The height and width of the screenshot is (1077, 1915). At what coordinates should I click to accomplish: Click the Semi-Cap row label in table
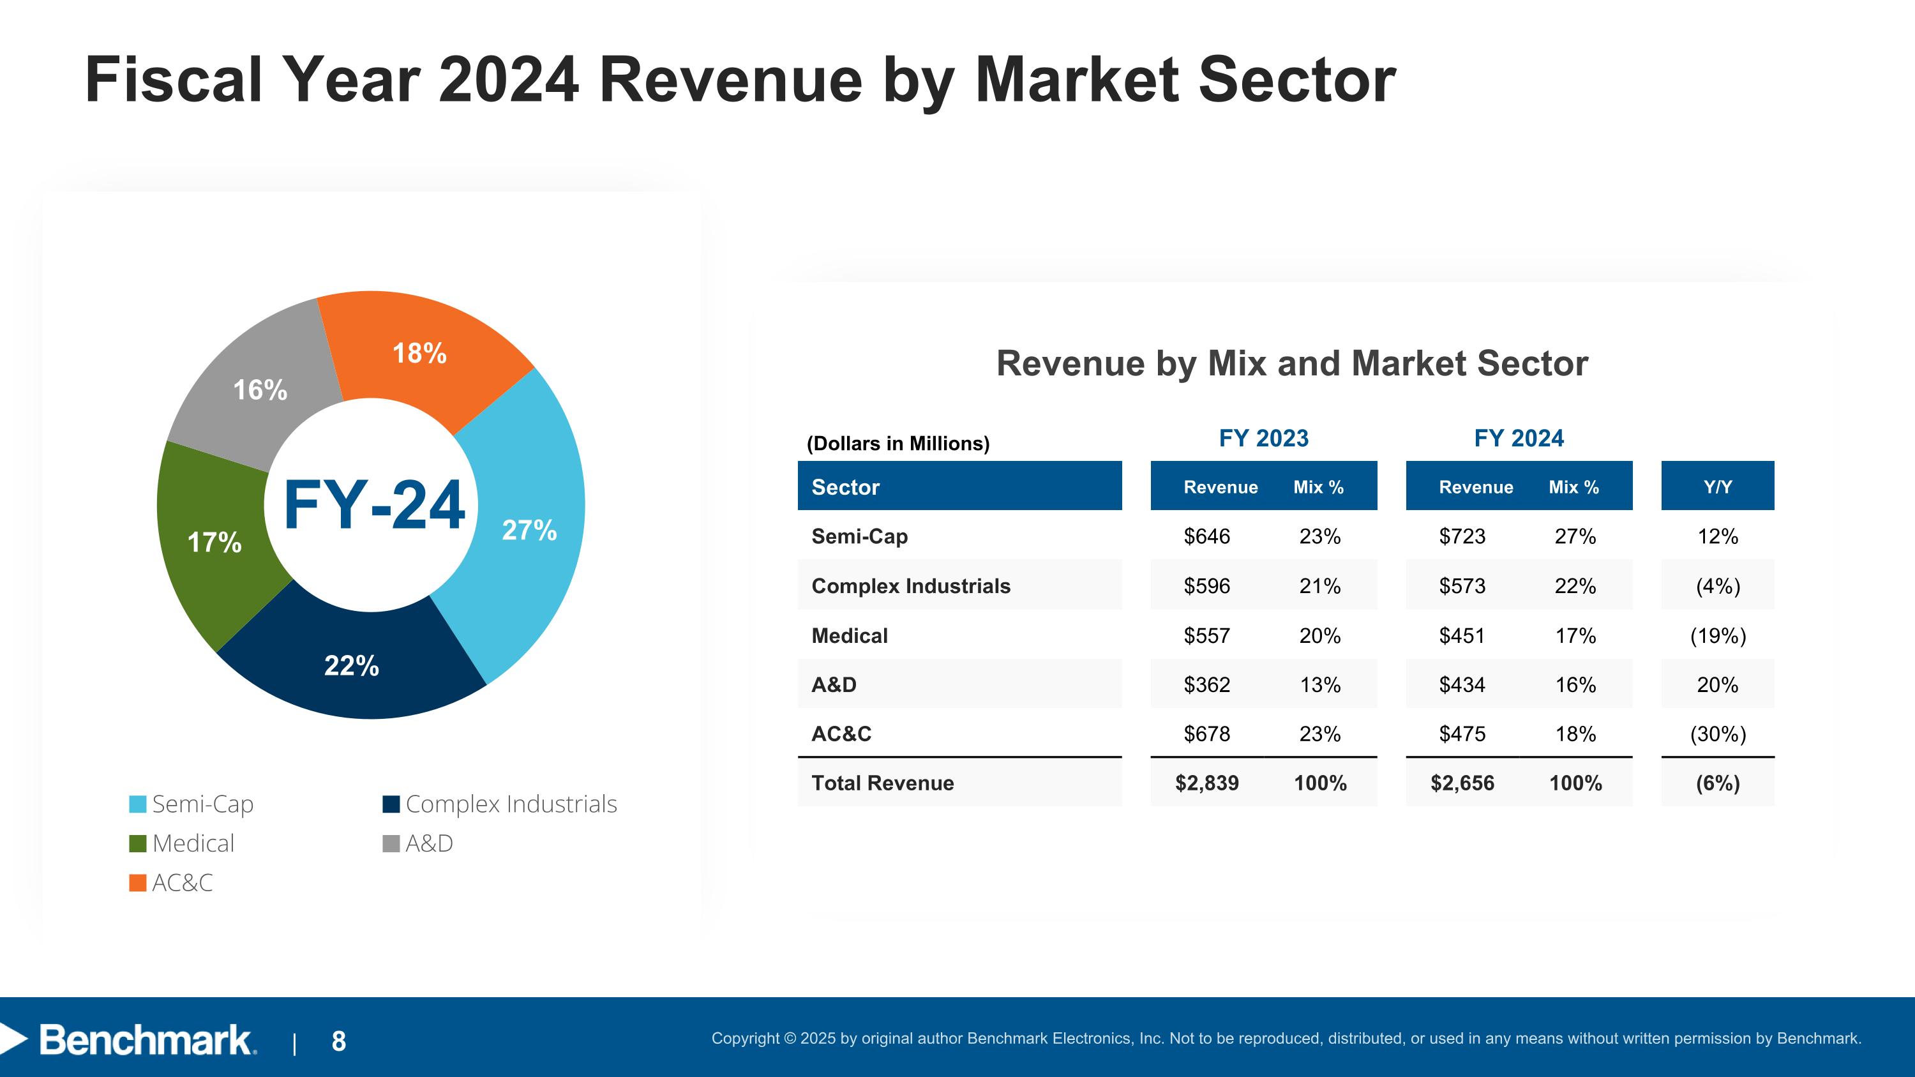pyautogui.click(x=859, y=537)
